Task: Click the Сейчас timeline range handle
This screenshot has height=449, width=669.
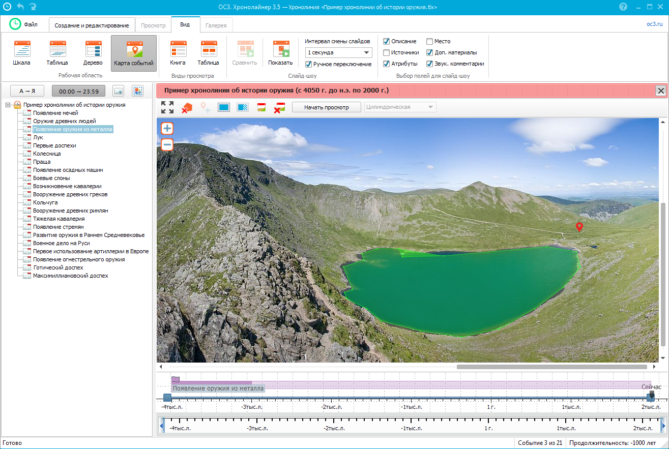Action: 651,397
